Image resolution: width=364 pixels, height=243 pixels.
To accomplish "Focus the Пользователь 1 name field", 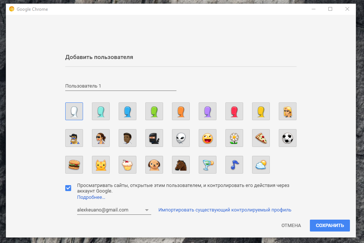I will click(x=121, y=86).
